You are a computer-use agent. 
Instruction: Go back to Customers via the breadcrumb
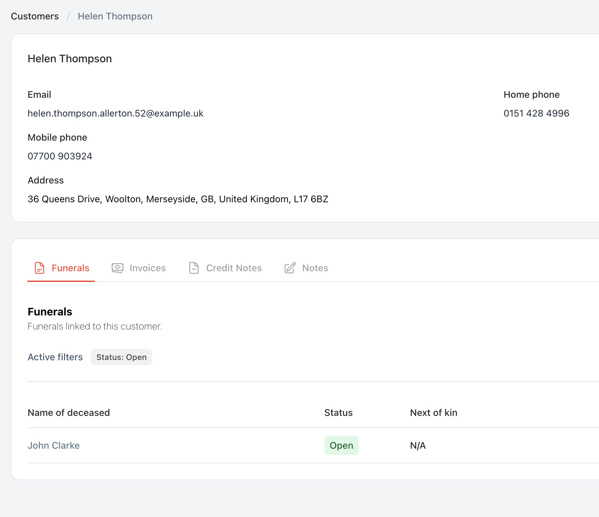(35, 16)
